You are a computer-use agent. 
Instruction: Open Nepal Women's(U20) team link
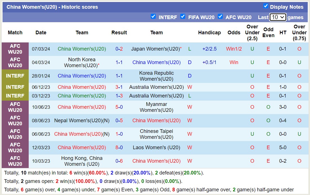78,121
